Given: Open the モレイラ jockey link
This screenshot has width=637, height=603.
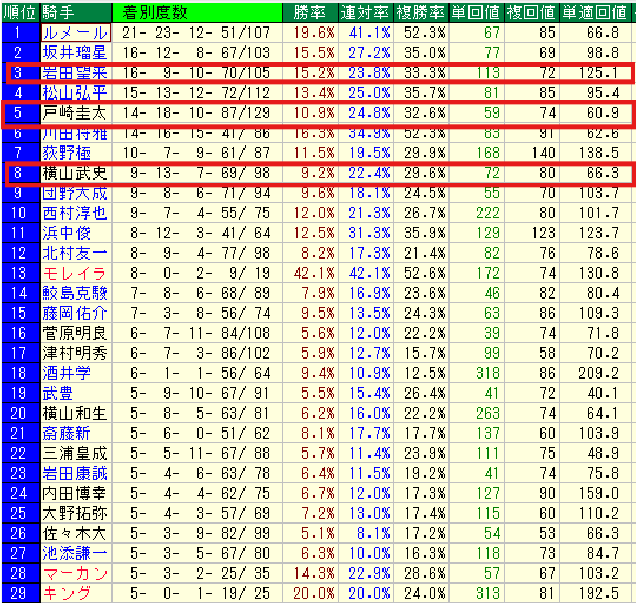Looking at the screenshot, I should (x=74, y=273).
